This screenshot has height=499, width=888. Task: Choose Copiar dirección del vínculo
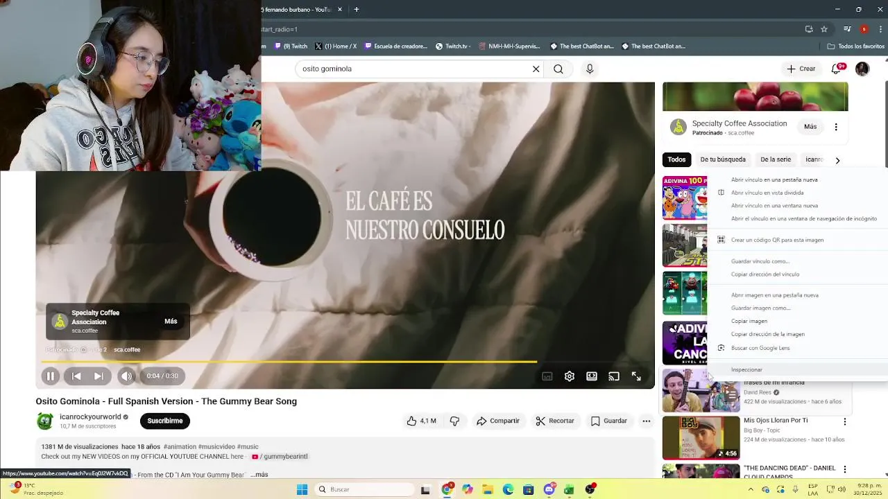pos(797,274)
